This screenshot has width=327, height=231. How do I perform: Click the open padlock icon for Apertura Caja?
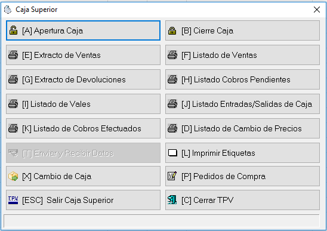coord(13,30)
